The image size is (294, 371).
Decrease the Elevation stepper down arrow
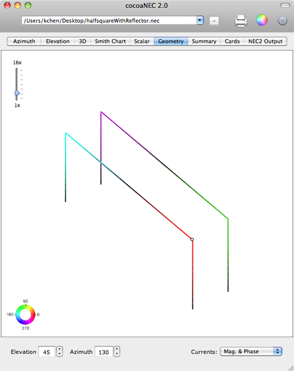coord(59,354)
